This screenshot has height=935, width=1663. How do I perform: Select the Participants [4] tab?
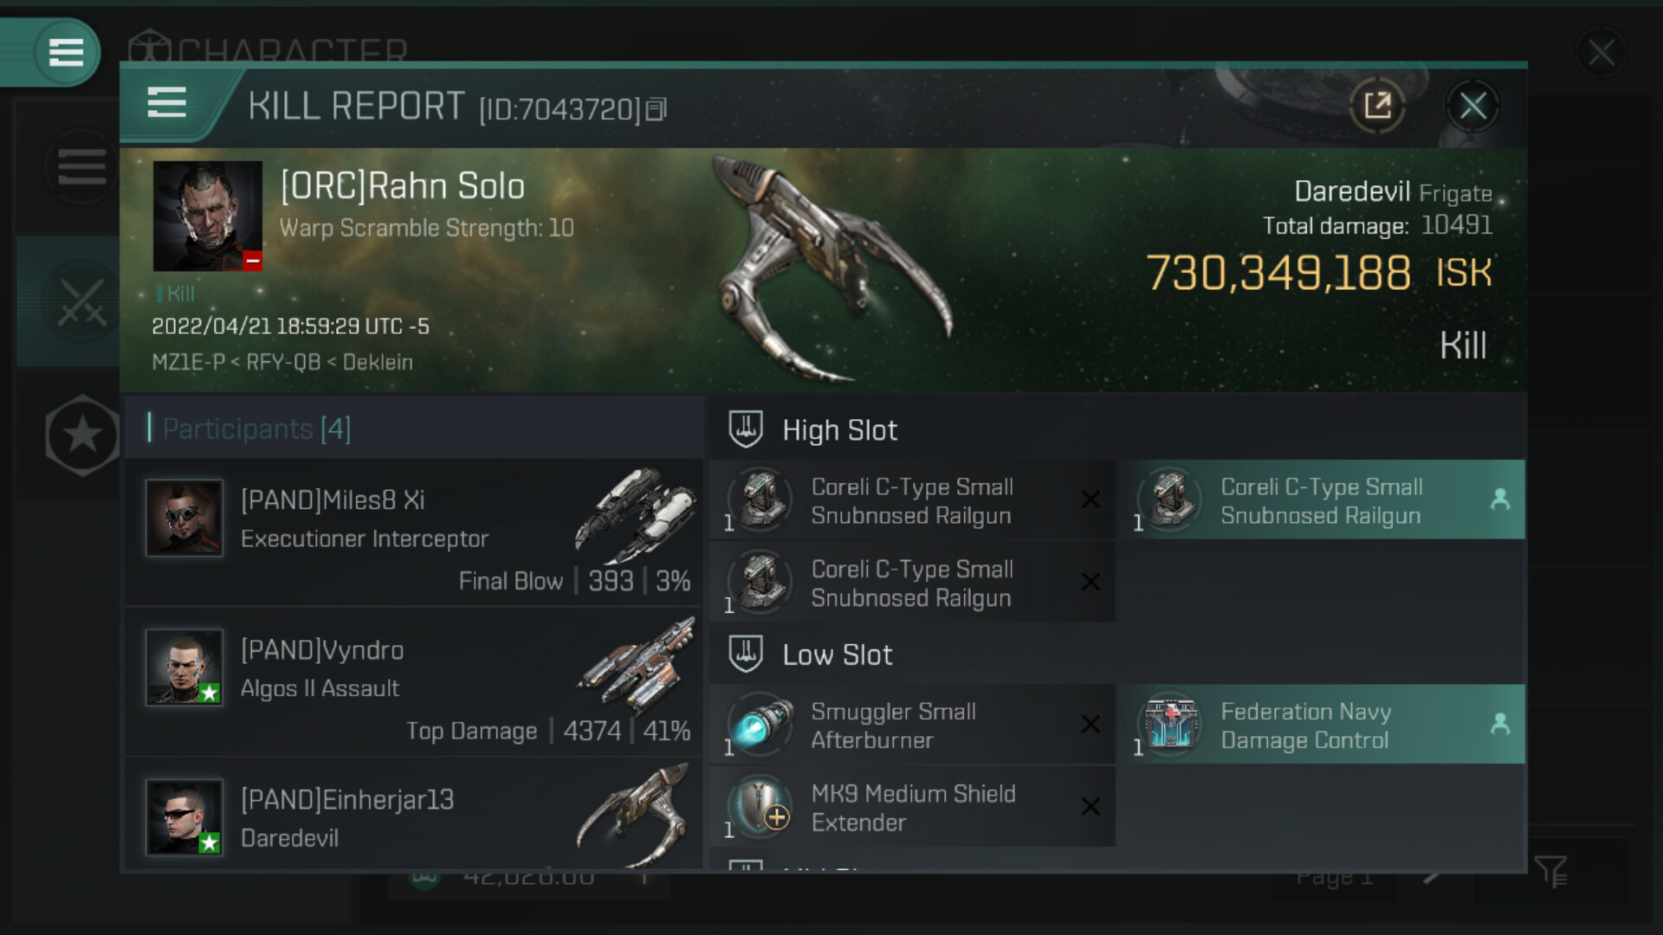coord(256,429)
